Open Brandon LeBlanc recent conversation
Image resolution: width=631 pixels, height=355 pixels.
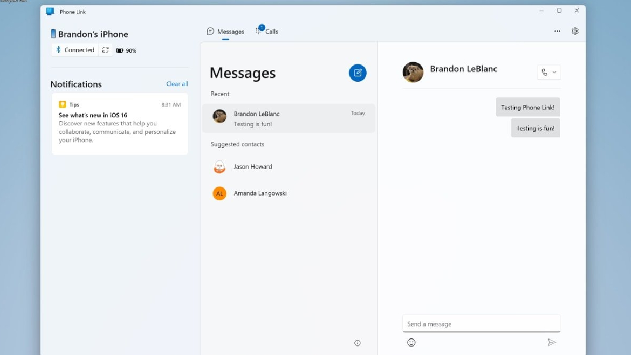tap(288, 118)
